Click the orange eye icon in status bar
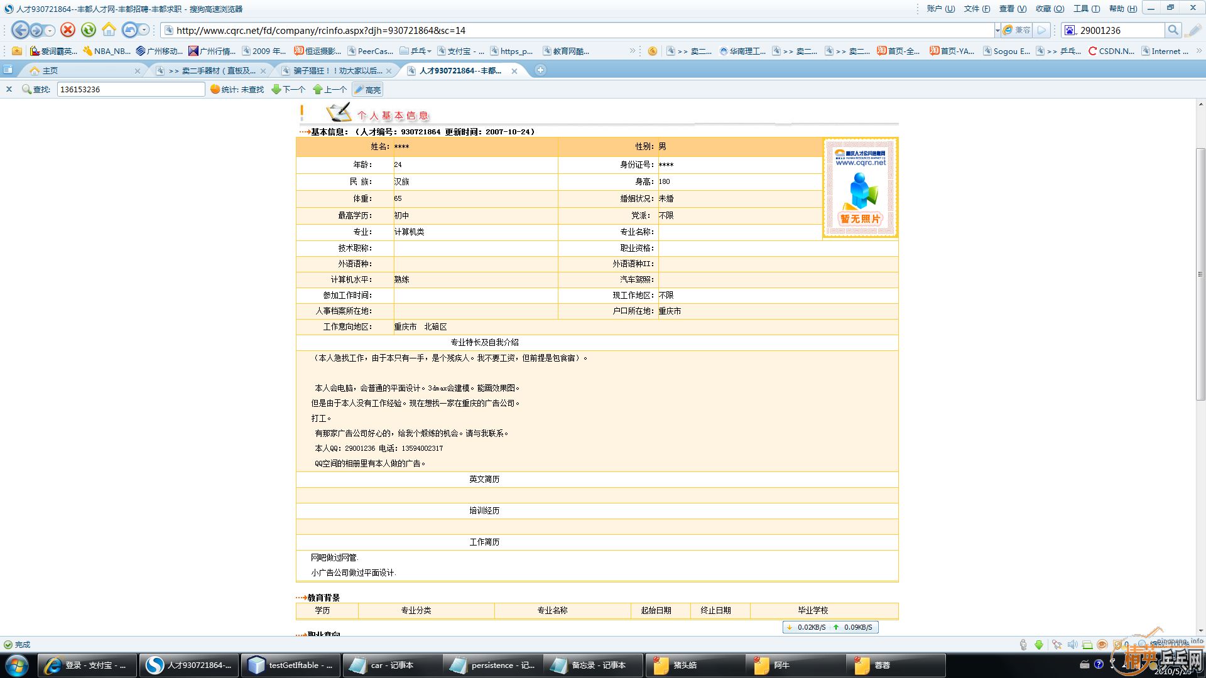 [1102, 644]
